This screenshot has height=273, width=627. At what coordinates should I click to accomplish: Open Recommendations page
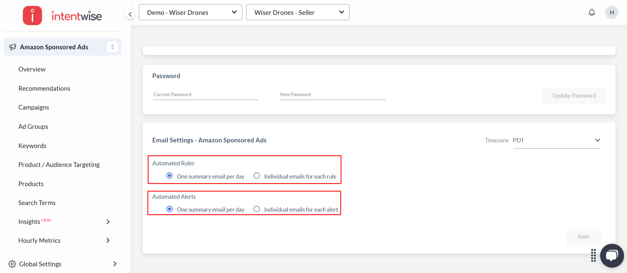coord(44,88)
